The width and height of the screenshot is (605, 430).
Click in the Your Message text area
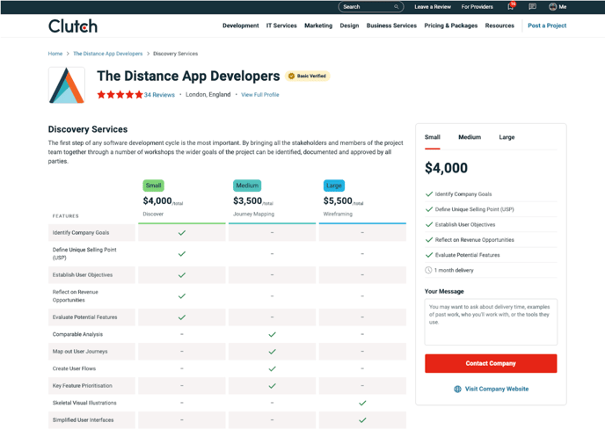point(491,322)
